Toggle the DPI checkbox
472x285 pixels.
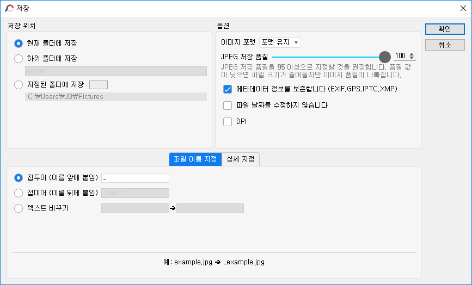coord(228,122)
